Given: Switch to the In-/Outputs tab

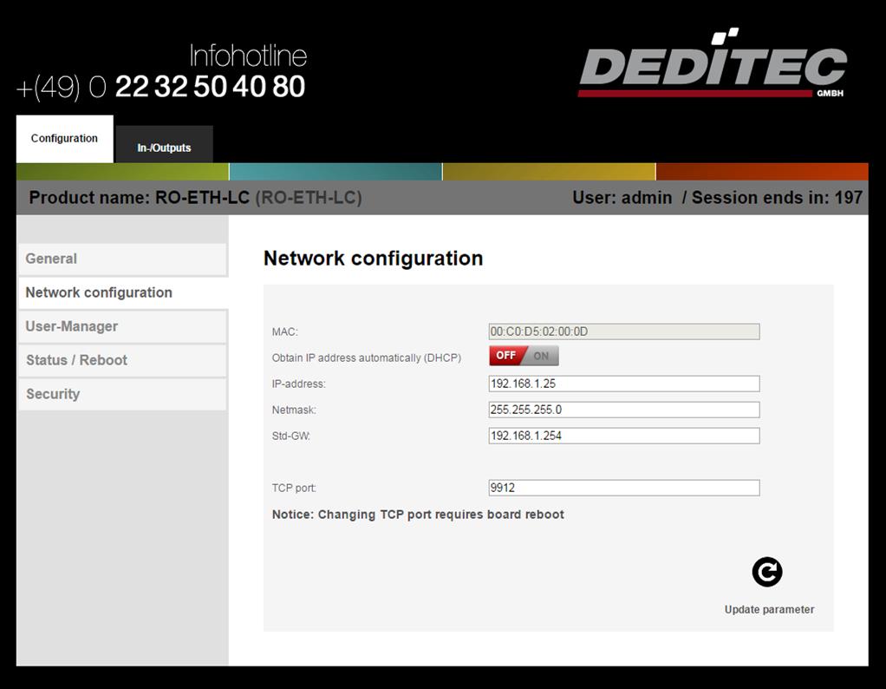Looking at the screenshot, I should [x=164, y=147].
